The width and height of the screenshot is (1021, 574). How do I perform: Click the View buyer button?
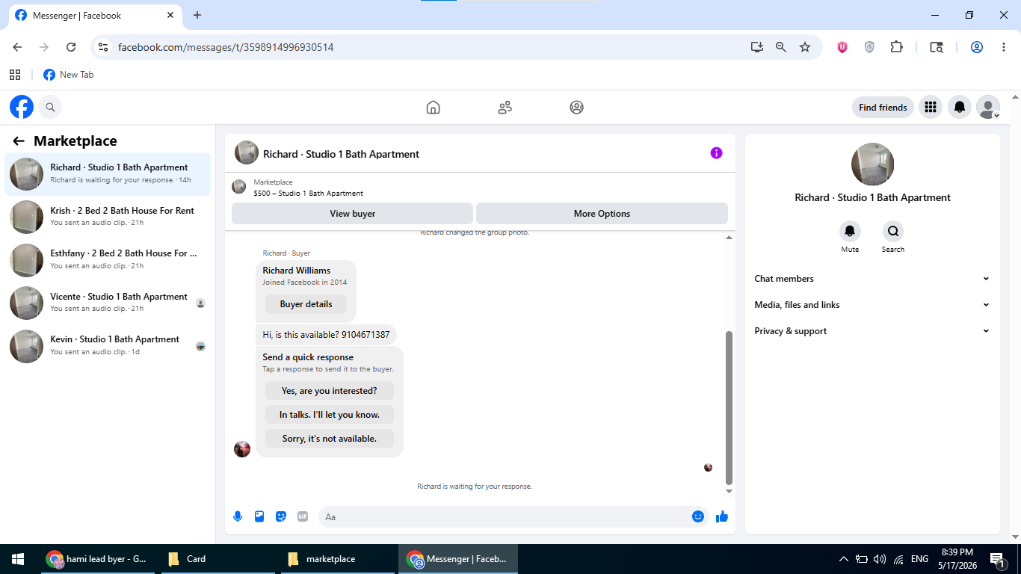[352, 214]
